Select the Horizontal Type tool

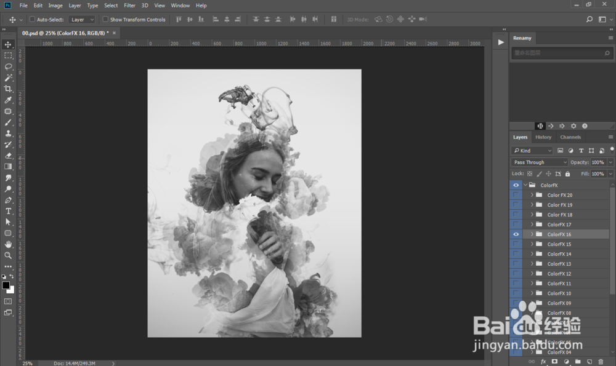[8, 211]
